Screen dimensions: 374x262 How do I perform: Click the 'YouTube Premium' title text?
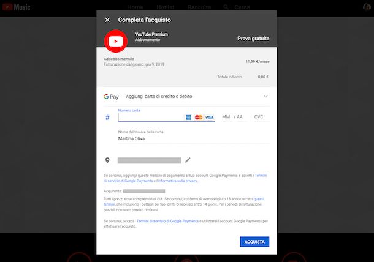coord(151,34)
